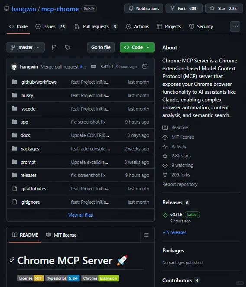Viewport: 246px width, 287px height.
Task: Open .github/workflows folder
Action: click(39, 82)
